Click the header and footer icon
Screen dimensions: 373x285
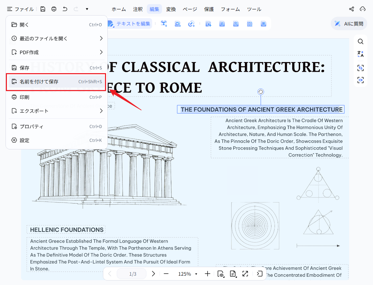pos(250,24)
